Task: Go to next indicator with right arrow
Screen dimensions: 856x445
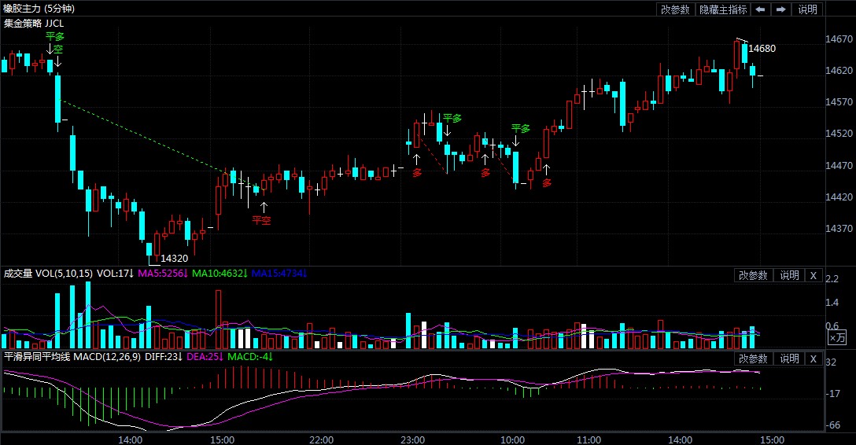Action: 780,9
